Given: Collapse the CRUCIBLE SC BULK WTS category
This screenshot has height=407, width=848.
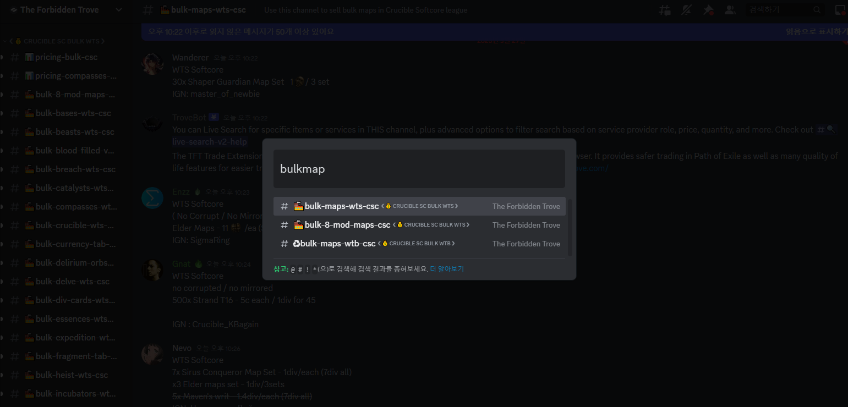Looking at the screenshot, I should pos(57,41).
